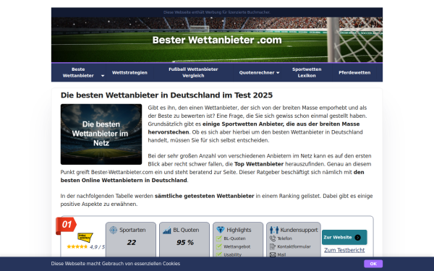Click bold text sämtliche getesteten Wettanbieter

(x=204, y=196)
